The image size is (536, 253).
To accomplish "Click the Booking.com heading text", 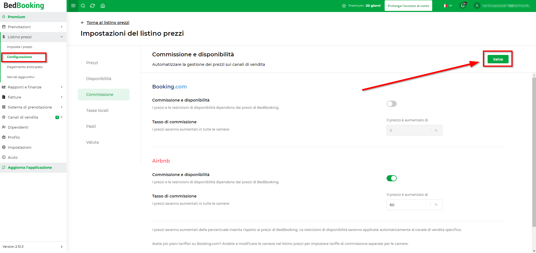I will [x=170, y=87].
